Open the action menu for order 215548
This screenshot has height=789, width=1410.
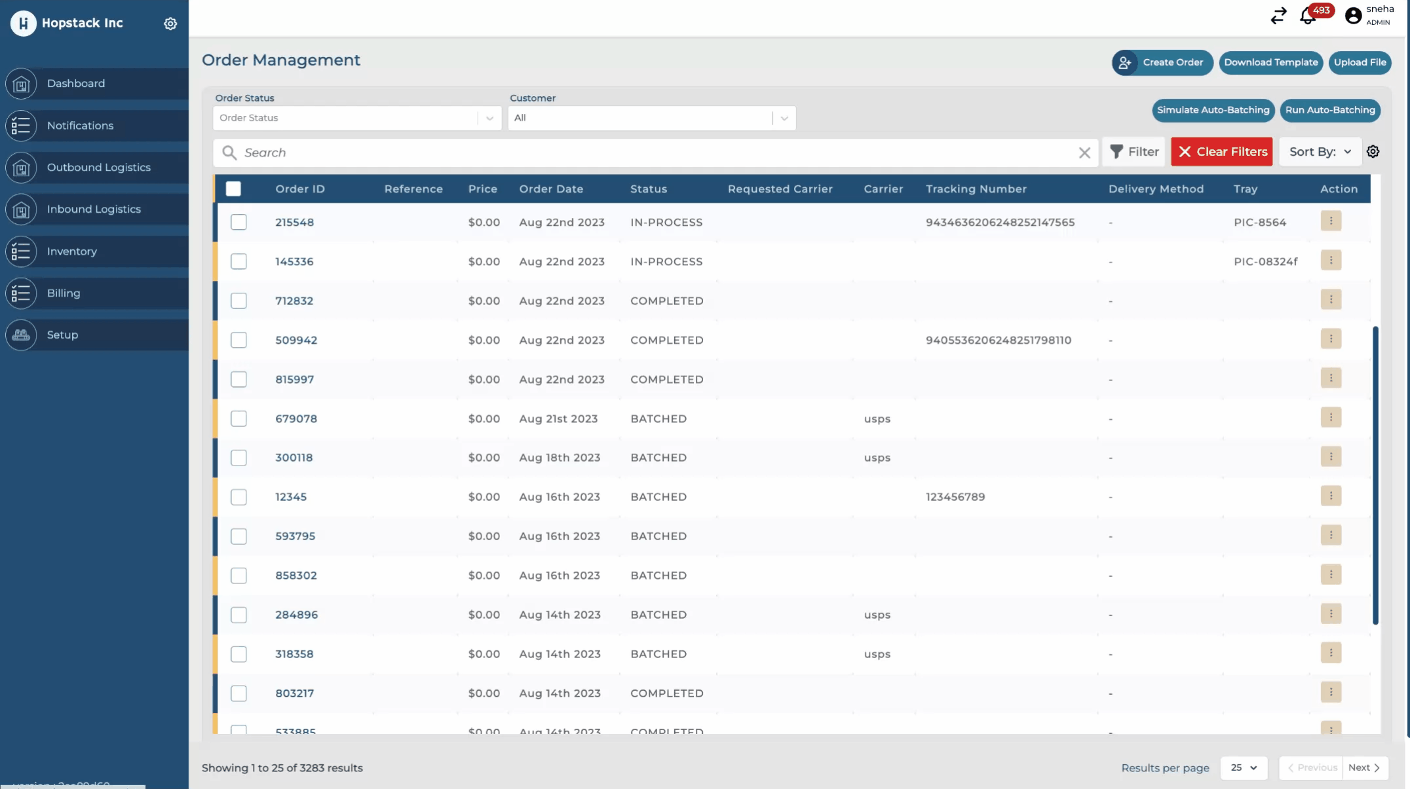(x=1331, y=221)
